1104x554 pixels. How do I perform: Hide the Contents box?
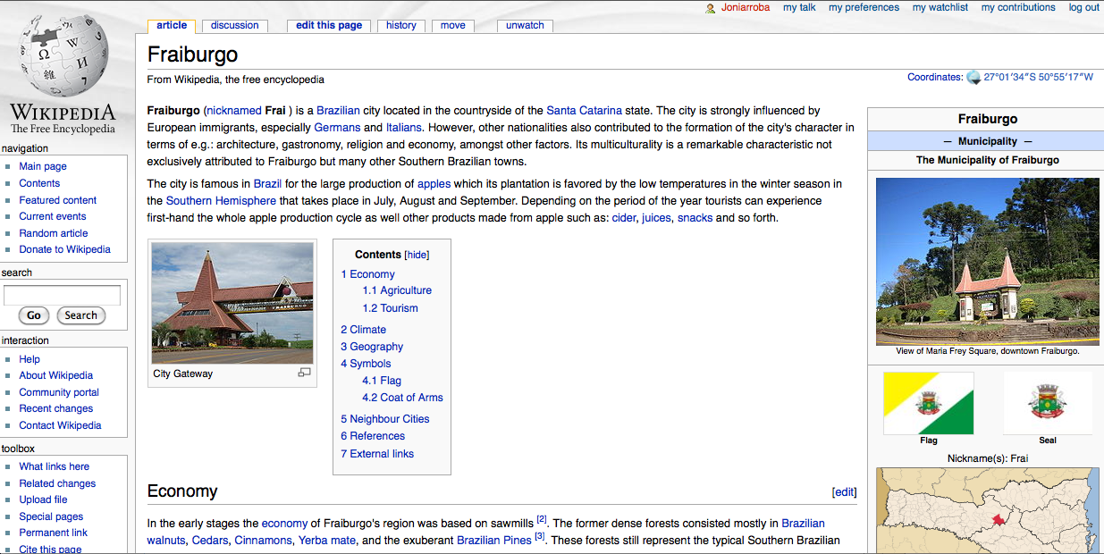pos(417,255)
